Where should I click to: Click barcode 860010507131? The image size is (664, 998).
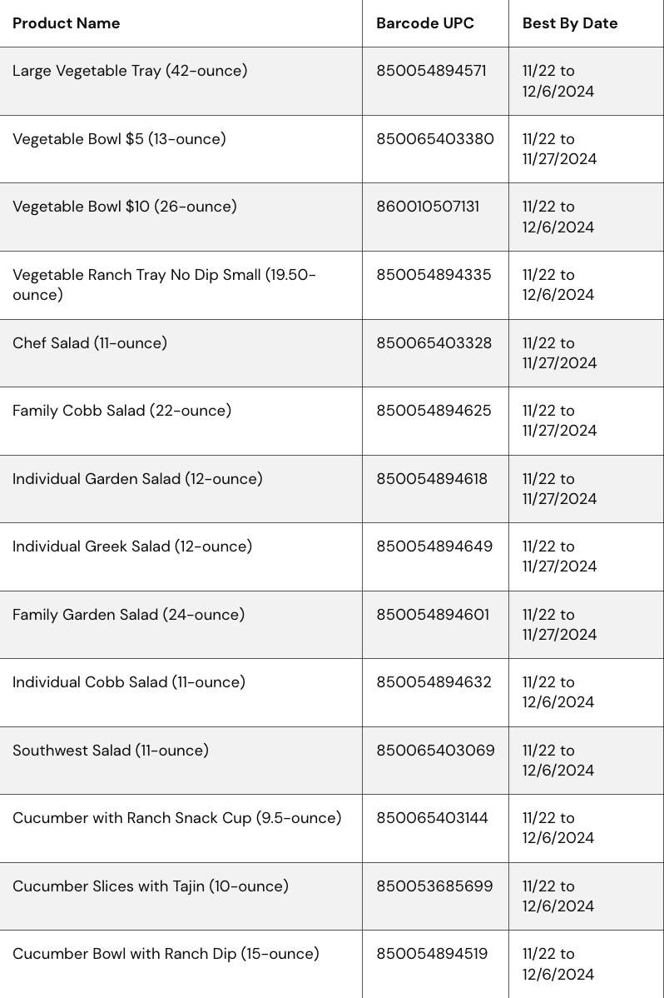428,207
